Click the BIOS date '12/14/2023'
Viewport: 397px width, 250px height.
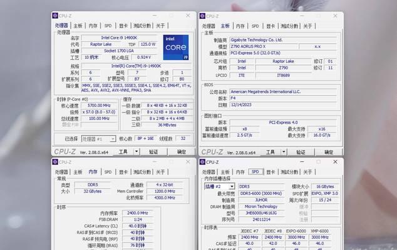[283, 104]
